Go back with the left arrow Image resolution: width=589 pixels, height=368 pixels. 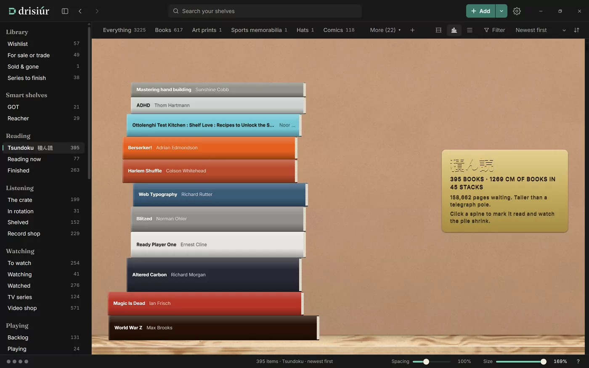[80, 11]
